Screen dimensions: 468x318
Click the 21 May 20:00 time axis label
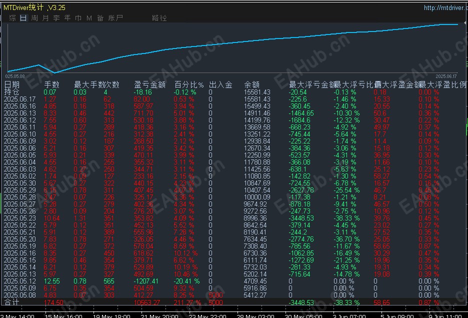pyautogui.click(x=159, y=315)
